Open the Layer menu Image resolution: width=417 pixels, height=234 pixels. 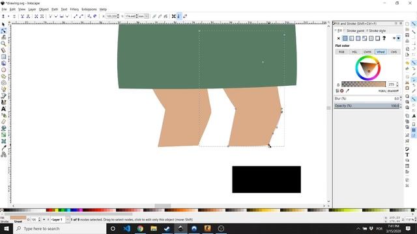[32, 9]
